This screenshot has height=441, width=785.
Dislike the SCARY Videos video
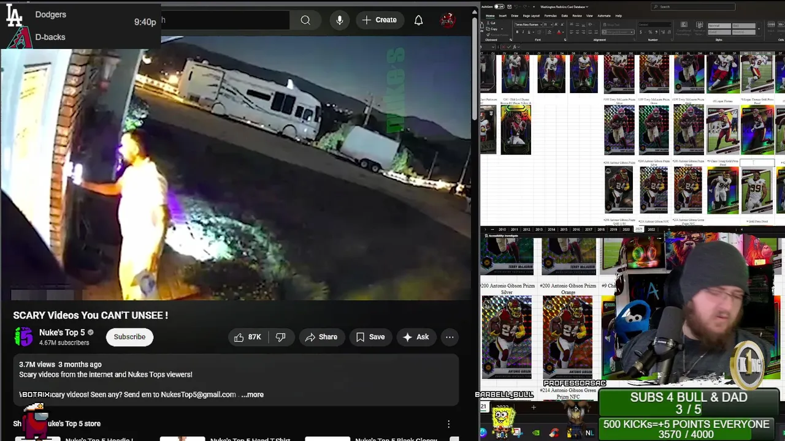[280, 337]
